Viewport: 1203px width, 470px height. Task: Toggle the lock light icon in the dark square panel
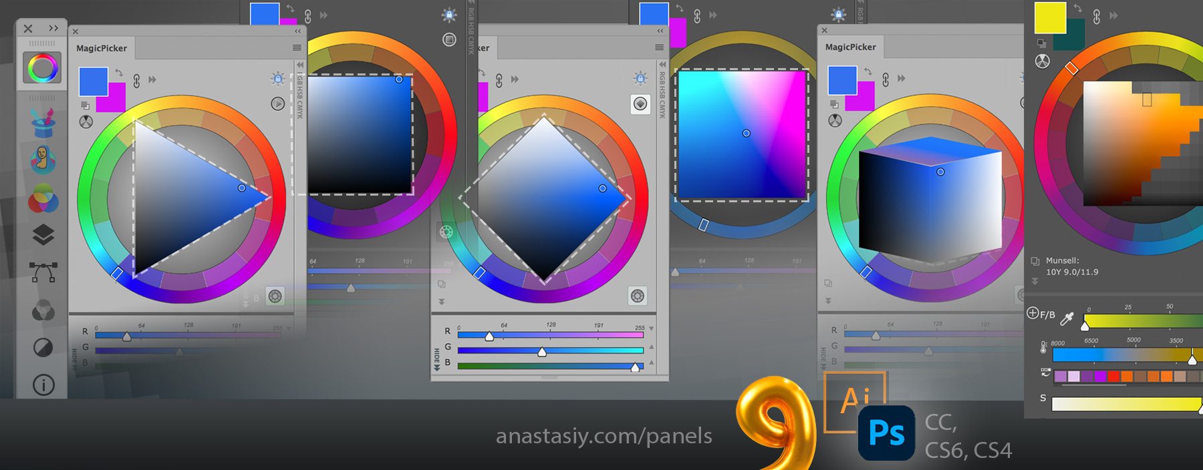[449, 15]
